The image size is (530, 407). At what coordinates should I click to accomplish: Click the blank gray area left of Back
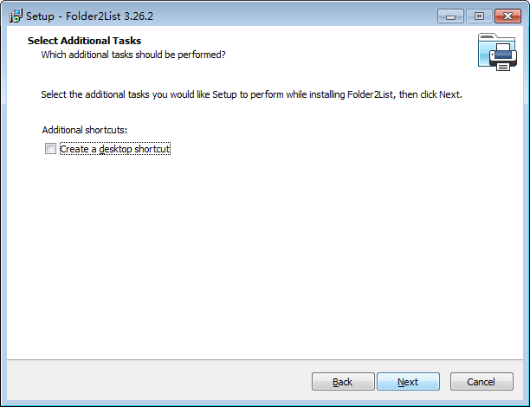pos(156,382)
